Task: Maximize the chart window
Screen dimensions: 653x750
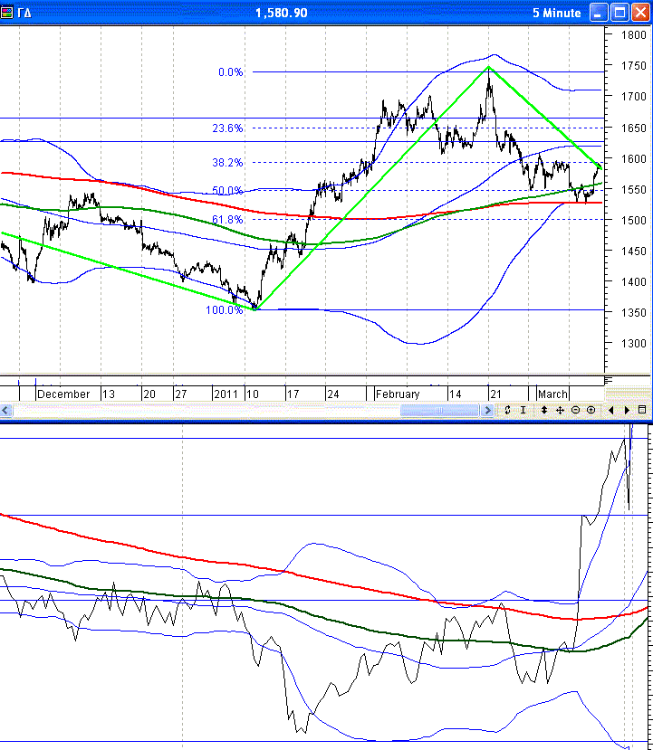Action: [619, 13]
